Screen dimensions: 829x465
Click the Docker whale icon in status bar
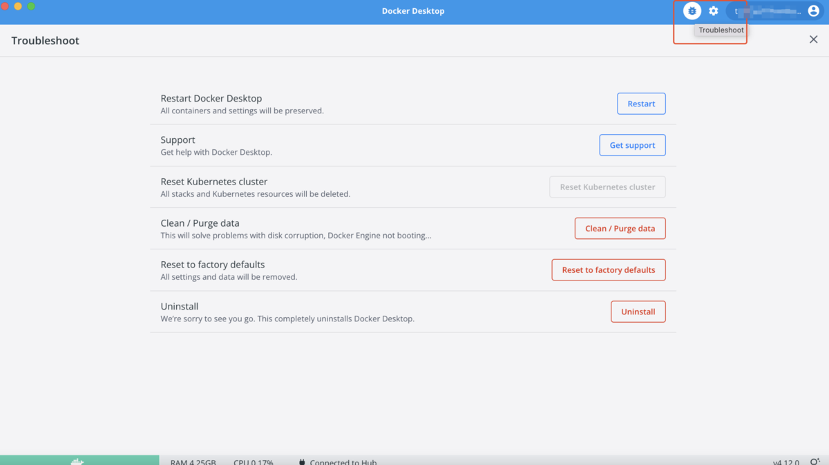(x=78, y=462)
